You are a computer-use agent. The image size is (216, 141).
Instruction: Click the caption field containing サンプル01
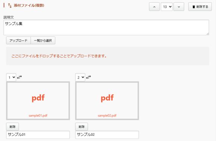point(38,135)
